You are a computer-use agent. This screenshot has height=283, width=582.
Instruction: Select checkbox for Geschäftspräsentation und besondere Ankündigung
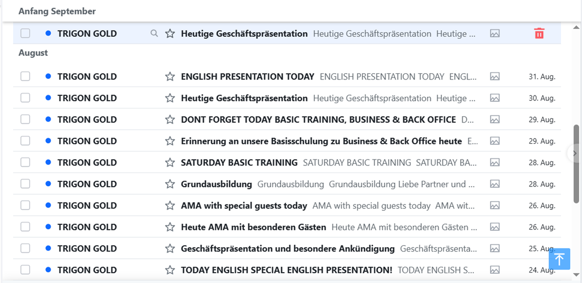[x=25, y=248]
